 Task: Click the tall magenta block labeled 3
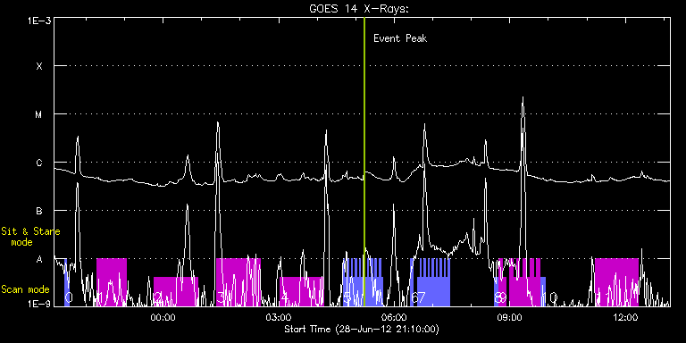coord(238,282)
